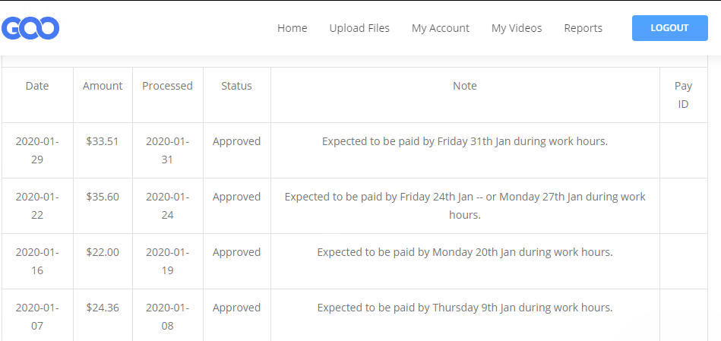The image size is (721, 341).
Task: Click the Pay ID column header
Action: pyautogui.click(x=683, y=95)
